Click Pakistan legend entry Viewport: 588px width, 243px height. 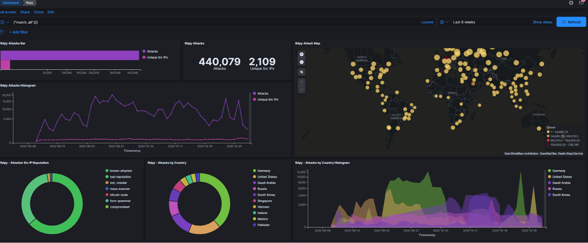point(262,225)
